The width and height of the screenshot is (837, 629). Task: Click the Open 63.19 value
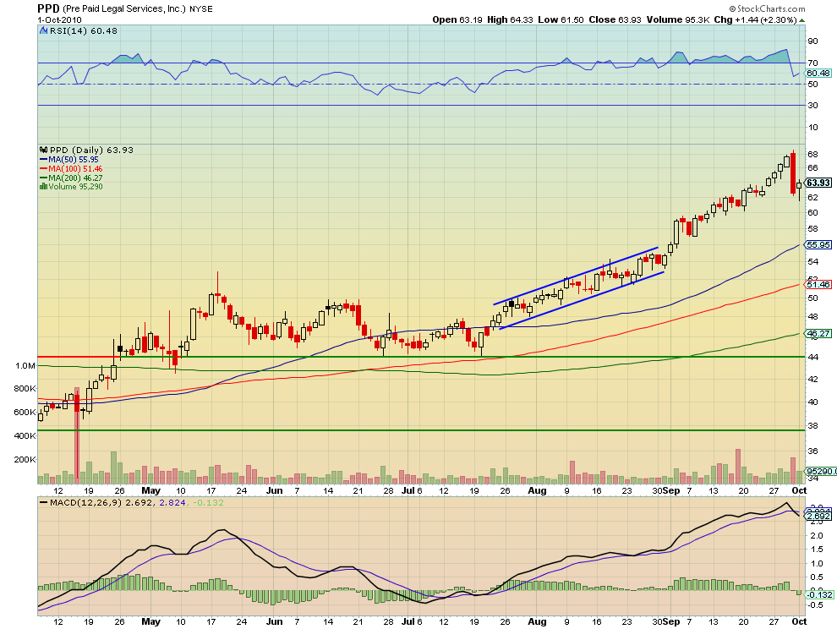[x=457, y=19]
